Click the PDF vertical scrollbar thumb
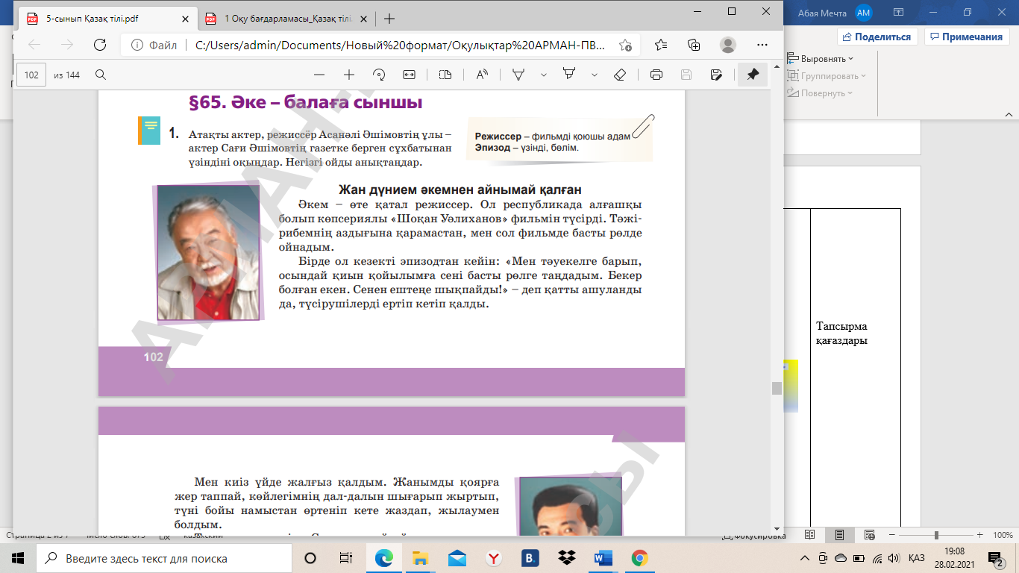Viewport: 1019px width, 573px height. pos(777,388)
